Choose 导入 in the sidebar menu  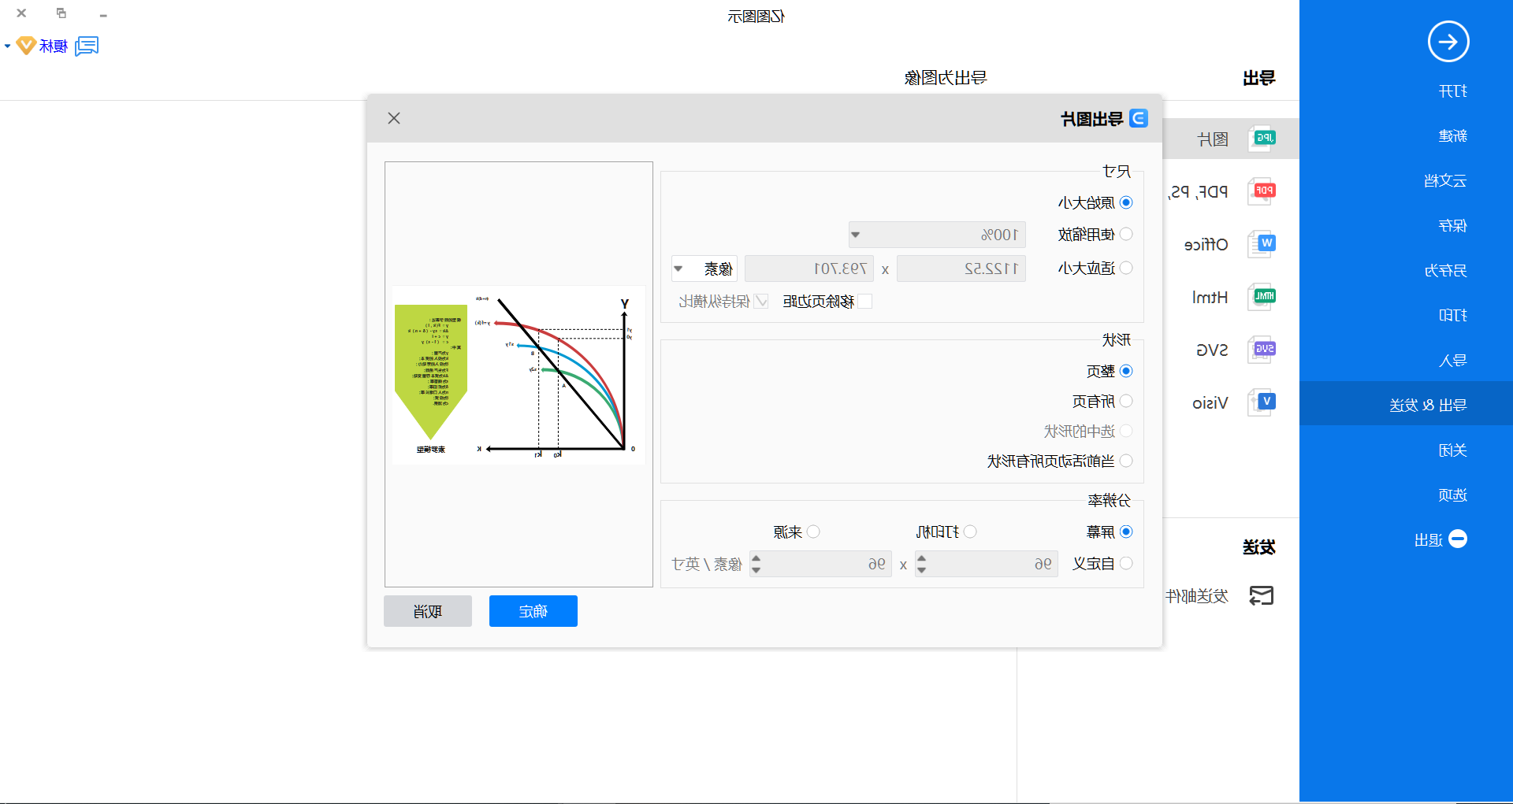point(1452,361)
